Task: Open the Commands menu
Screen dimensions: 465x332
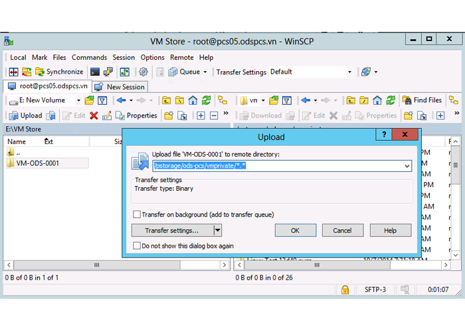Action: (x=89, y=58)
